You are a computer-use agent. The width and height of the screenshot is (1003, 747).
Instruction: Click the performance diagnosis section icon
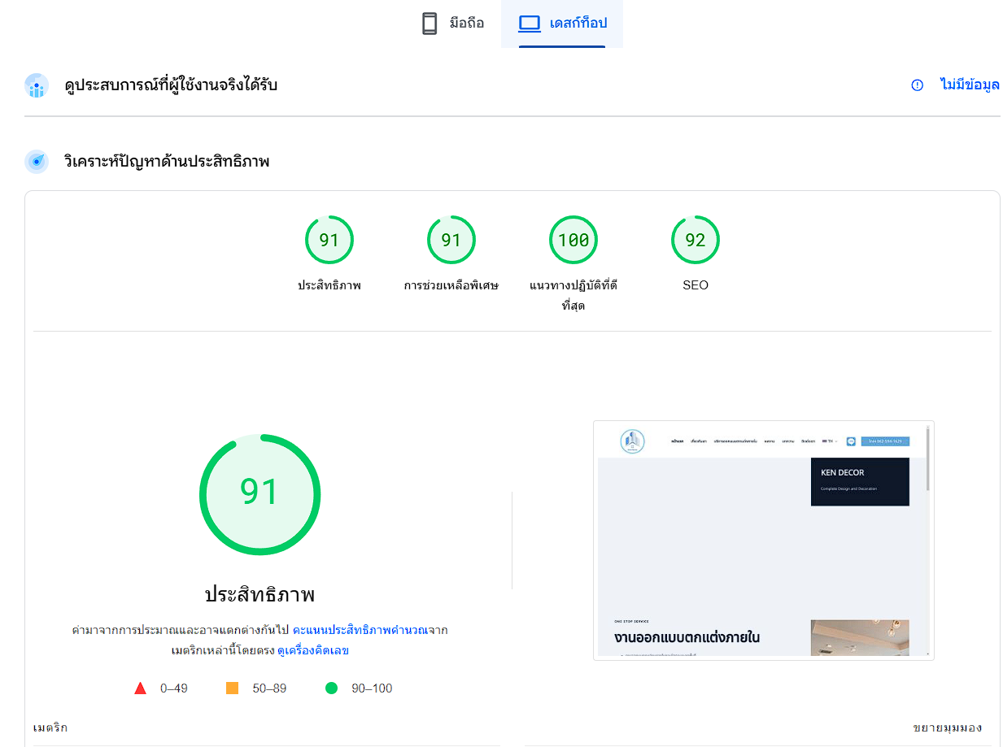(37, 162)
